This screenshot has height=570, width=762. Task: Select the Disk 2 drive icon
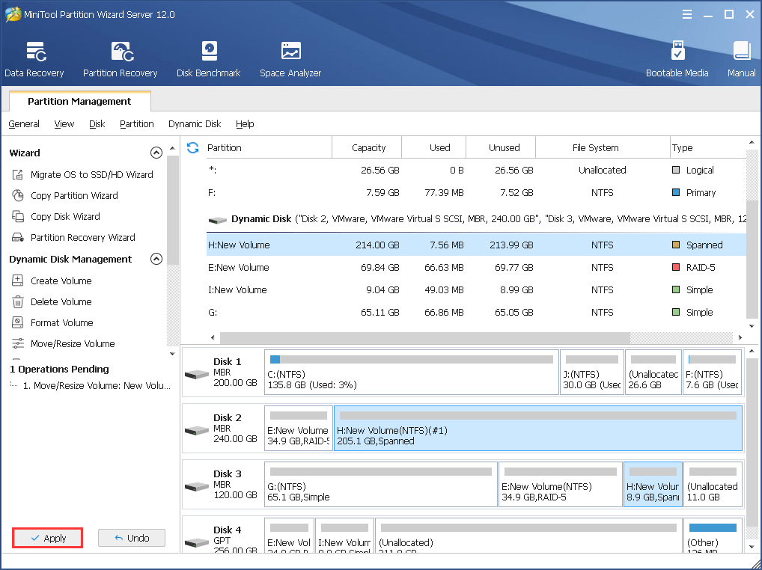click(x=197, y=431)
